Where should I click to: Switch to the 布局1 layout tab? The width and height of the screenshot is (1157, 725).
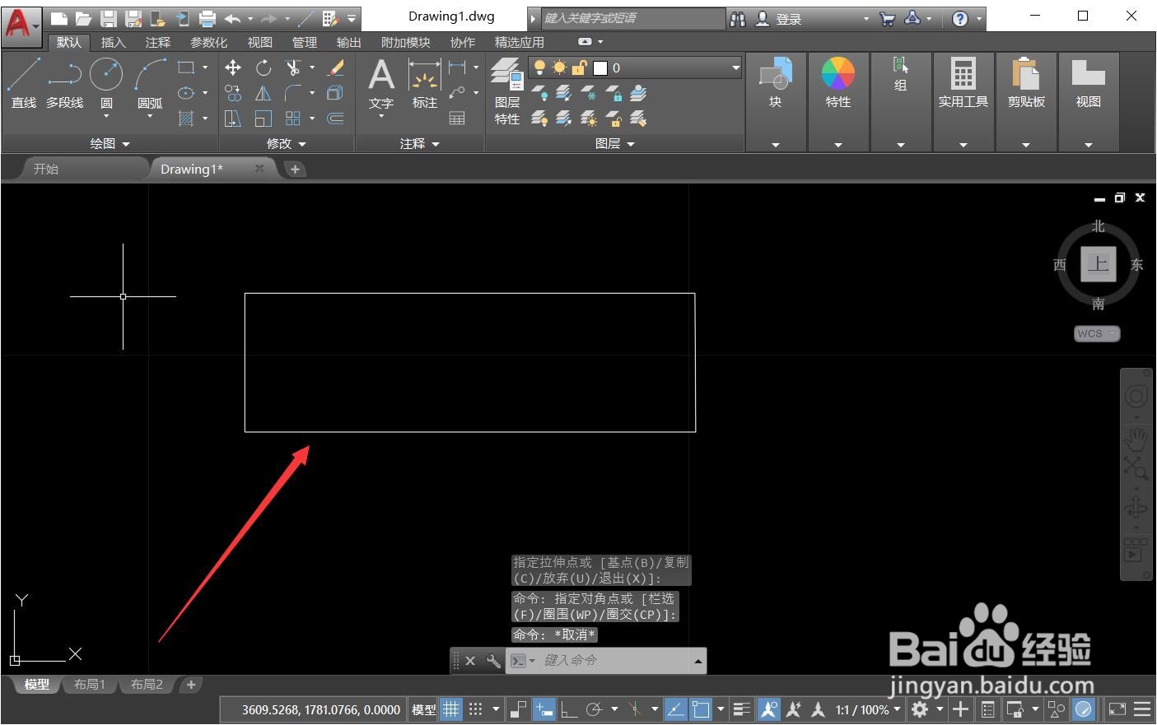click(90, 685)
